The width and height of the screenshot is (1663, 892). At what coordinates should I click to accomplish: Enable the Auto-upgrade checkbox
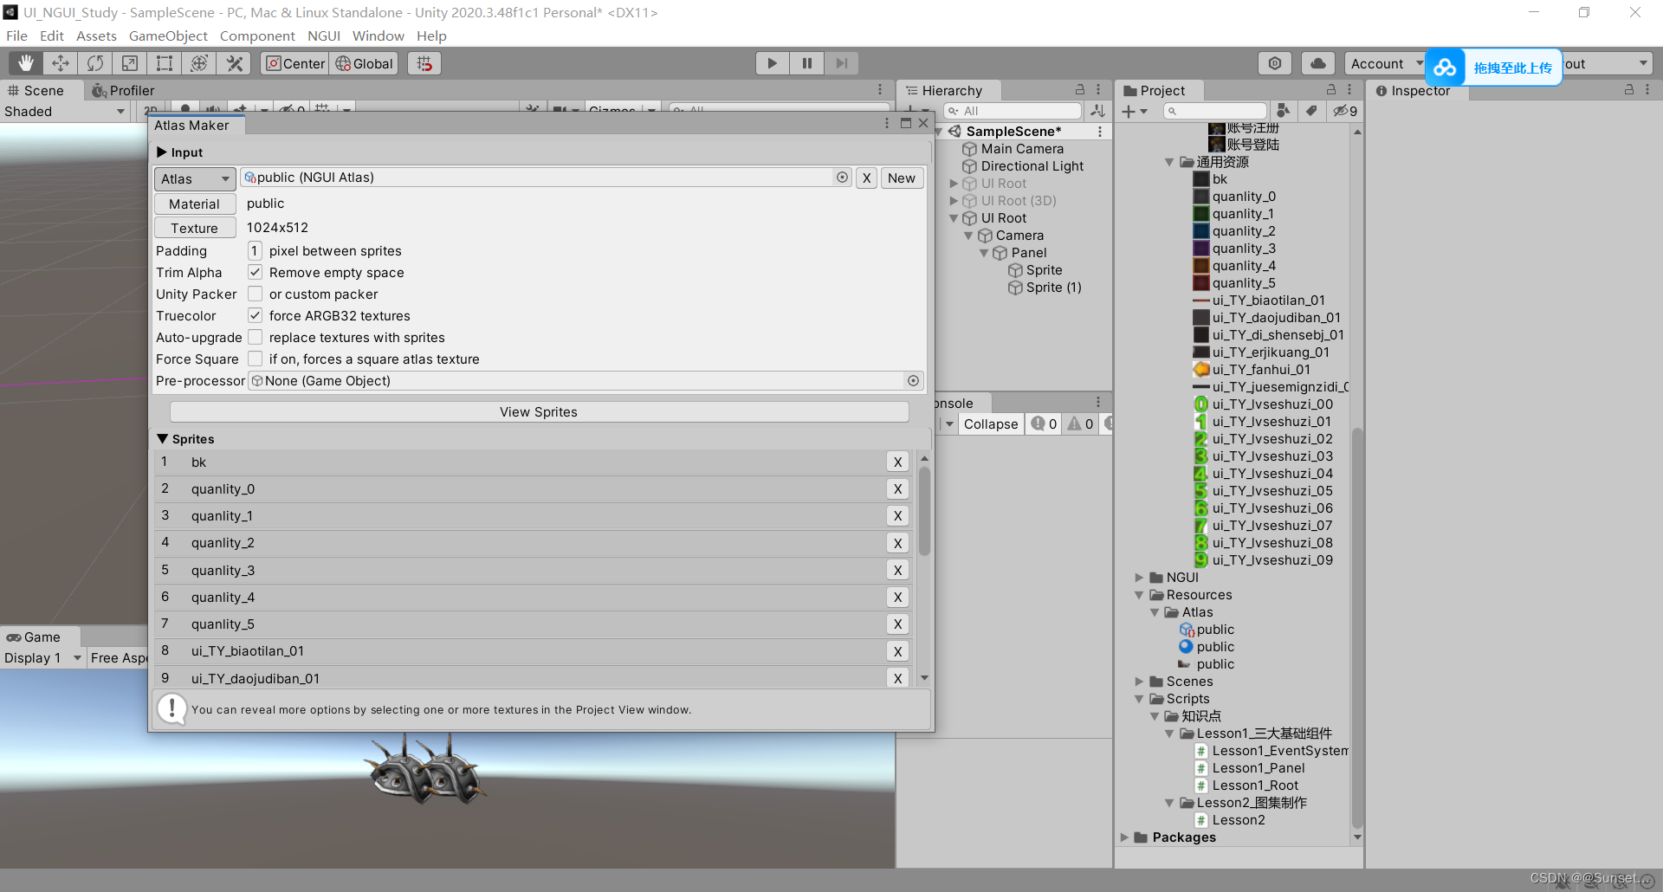(x=256, y=338)
